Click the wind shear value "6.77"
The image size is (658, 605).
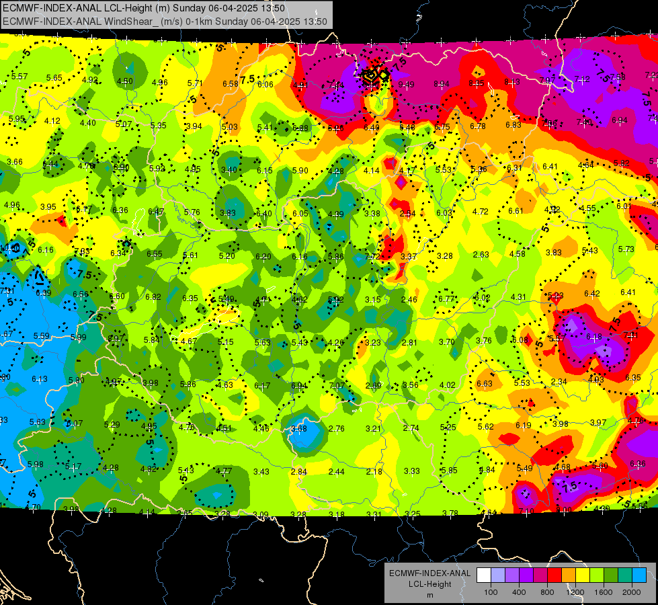(446, 298)
